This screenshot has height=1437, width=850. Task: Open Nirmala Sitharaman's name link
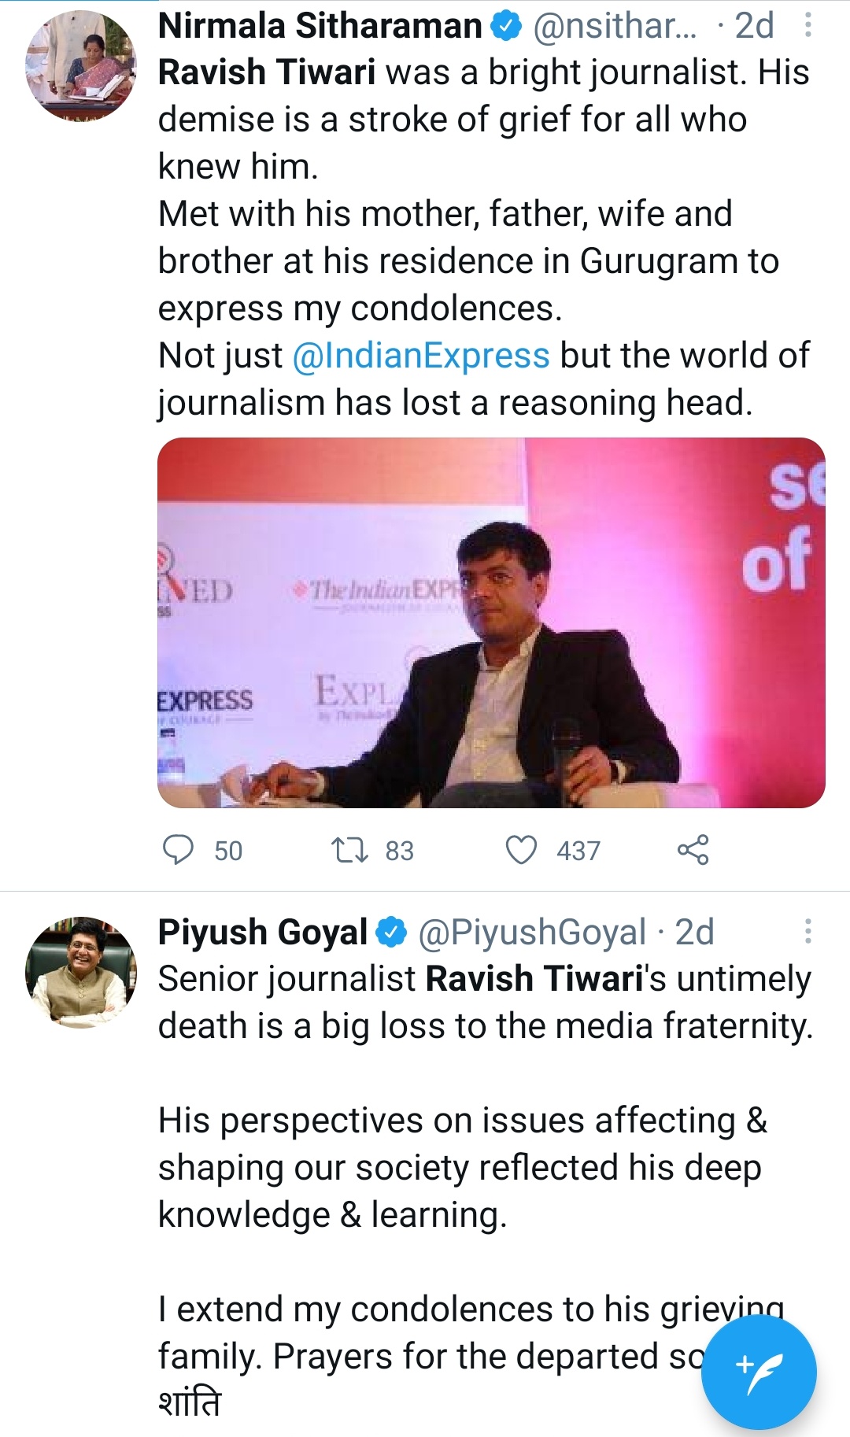pyautogui.click(x=320, y=26)
